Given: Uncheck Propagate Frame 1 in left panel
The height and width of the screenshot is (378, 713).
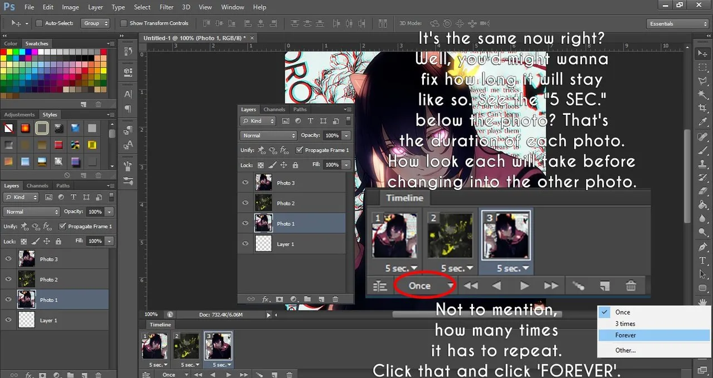Looking at the screenshot, I should [63, 226].
